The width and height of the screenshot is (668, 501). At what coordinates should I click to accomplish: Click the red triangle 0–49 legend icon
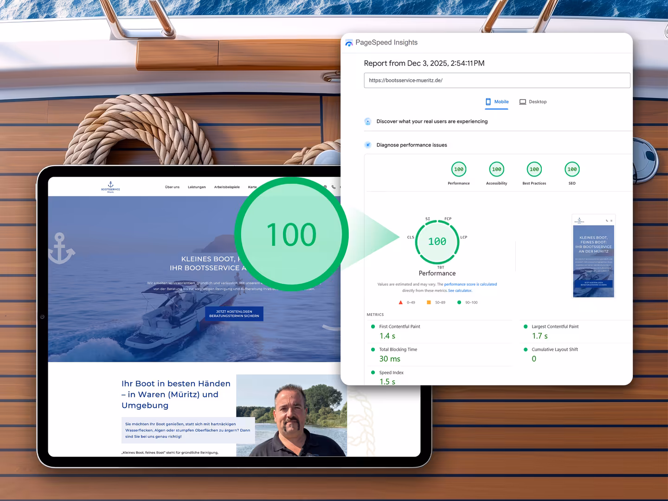tap(400, 302)
